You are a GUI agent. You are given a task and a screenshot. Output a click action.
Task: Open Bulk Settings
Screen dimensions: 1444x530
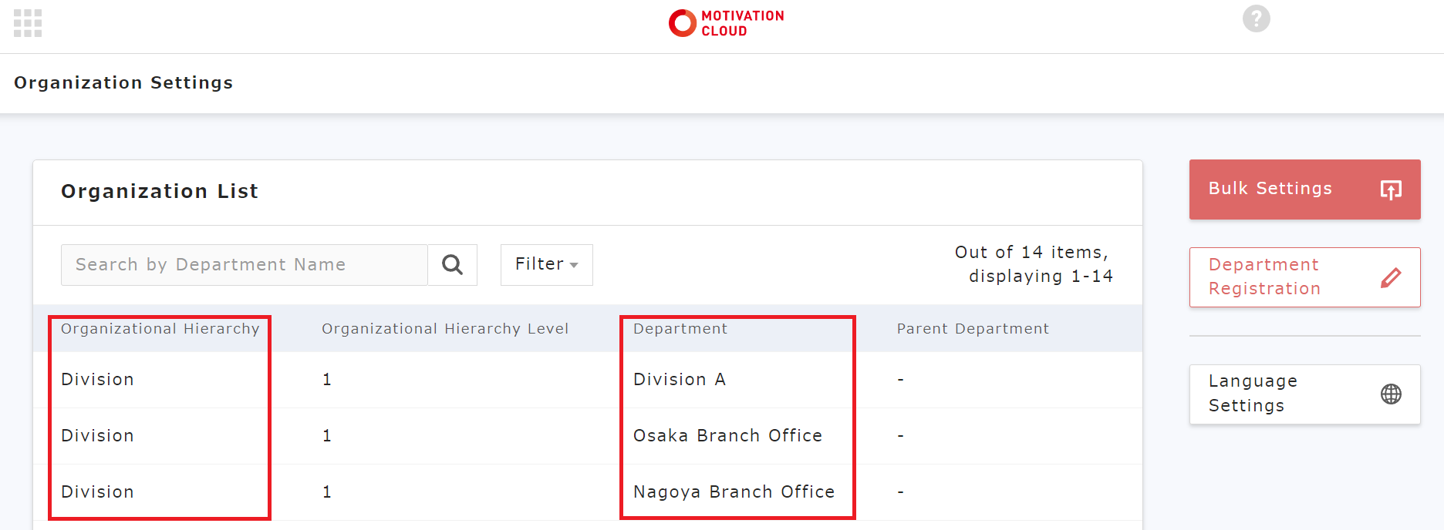(1304, 190)
